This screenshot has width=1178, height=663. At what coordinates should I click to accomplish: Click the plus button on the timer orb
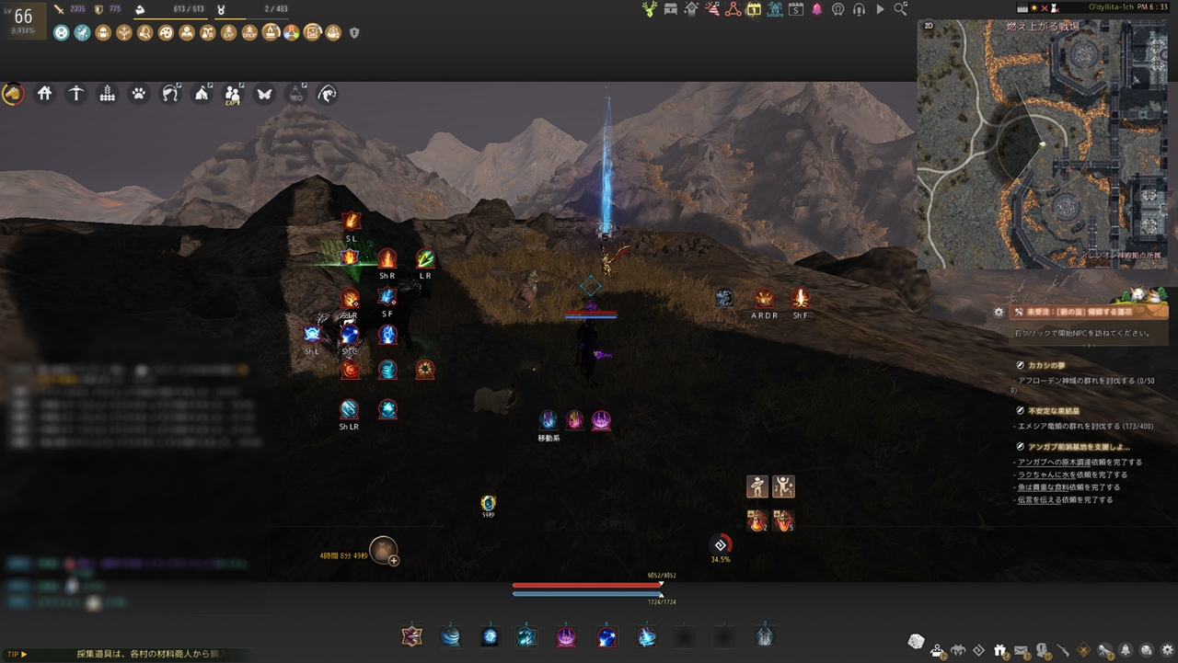click(394, 560)
